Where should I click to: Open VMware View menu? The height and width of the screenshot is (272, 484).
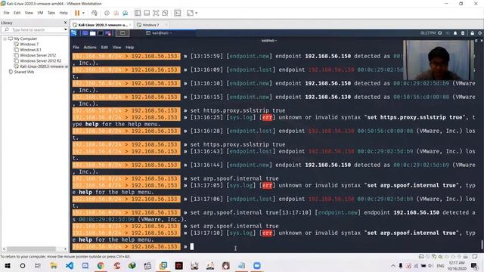pos(29,13)
